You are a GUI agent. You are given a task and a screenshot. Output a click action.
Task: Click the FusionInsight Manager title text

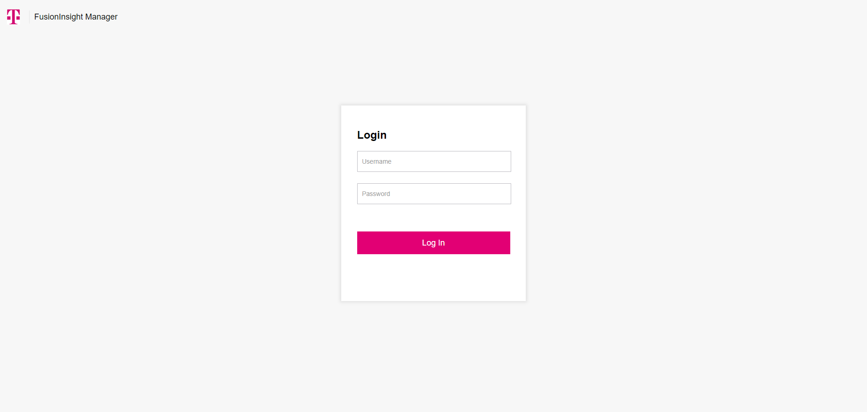point(76,17)
